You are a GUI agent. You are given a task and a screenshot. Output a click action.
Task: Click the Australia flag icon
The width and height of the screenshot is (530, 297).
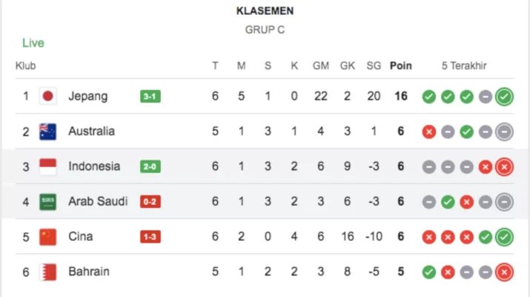point(48,131)
